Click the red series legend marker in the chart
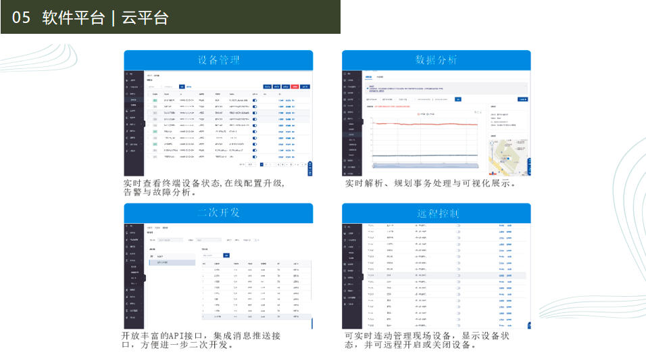Screen dimensions: 646x361 click(419, 114)
